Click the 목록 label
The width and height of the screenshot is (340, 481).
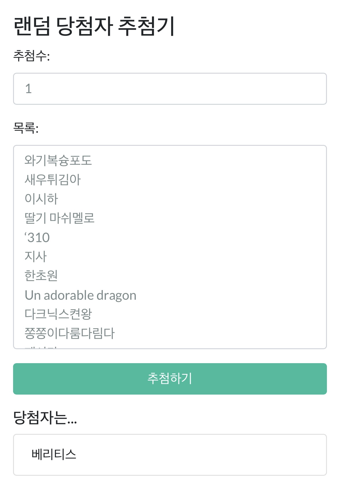[x=26, y=128]
